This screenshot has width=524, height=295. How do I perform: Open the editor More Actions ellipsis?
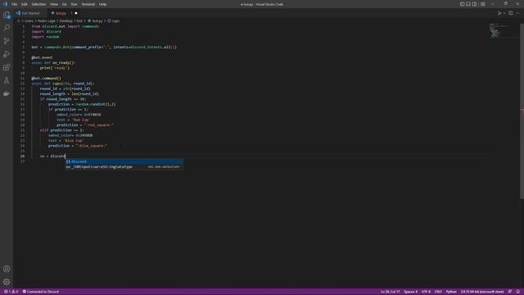pos(517,13)
